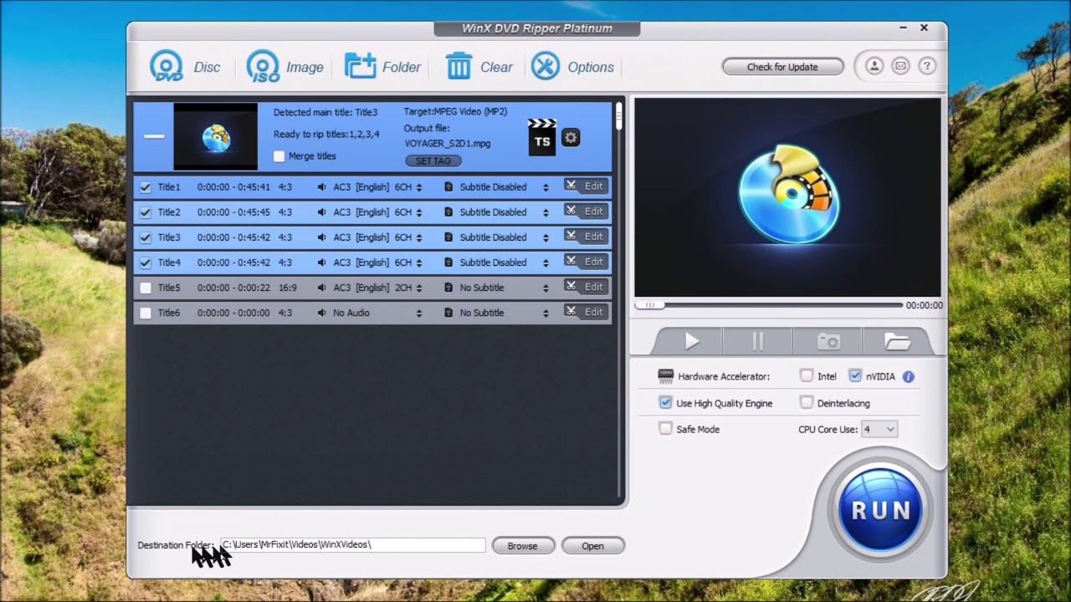
Task: Load a DVD with the Disc icon
Action: [x=184, y=67]
